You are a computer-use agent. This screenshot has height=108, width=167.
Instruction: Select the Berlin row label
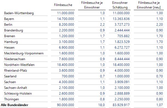click(8, 25)
